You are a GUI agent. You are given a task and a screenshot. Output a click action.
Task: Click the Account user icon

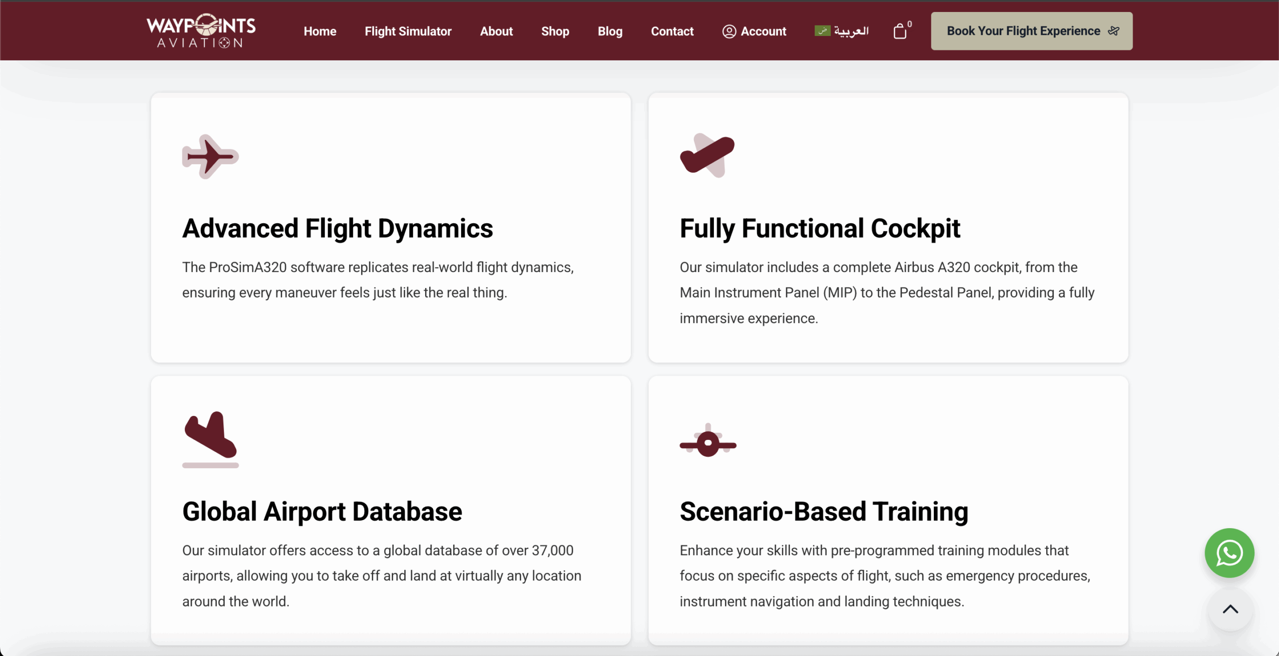729,31
